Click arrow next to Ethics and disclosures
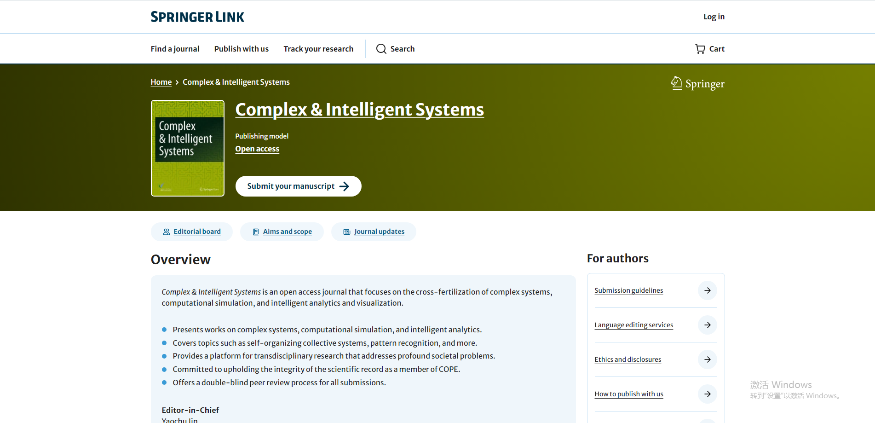Viewport: 875px width, 423px height. point(708,359)
